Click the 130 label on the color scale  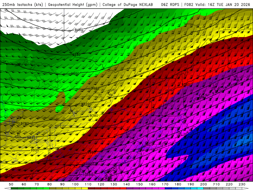[114, 184]
